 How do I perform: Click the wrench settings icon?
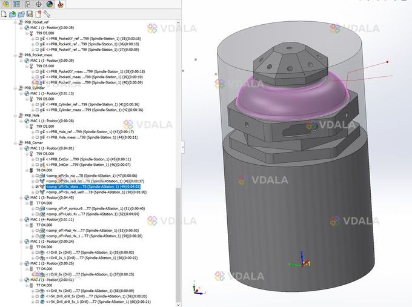pyautogui.click(x=47, y=13)
